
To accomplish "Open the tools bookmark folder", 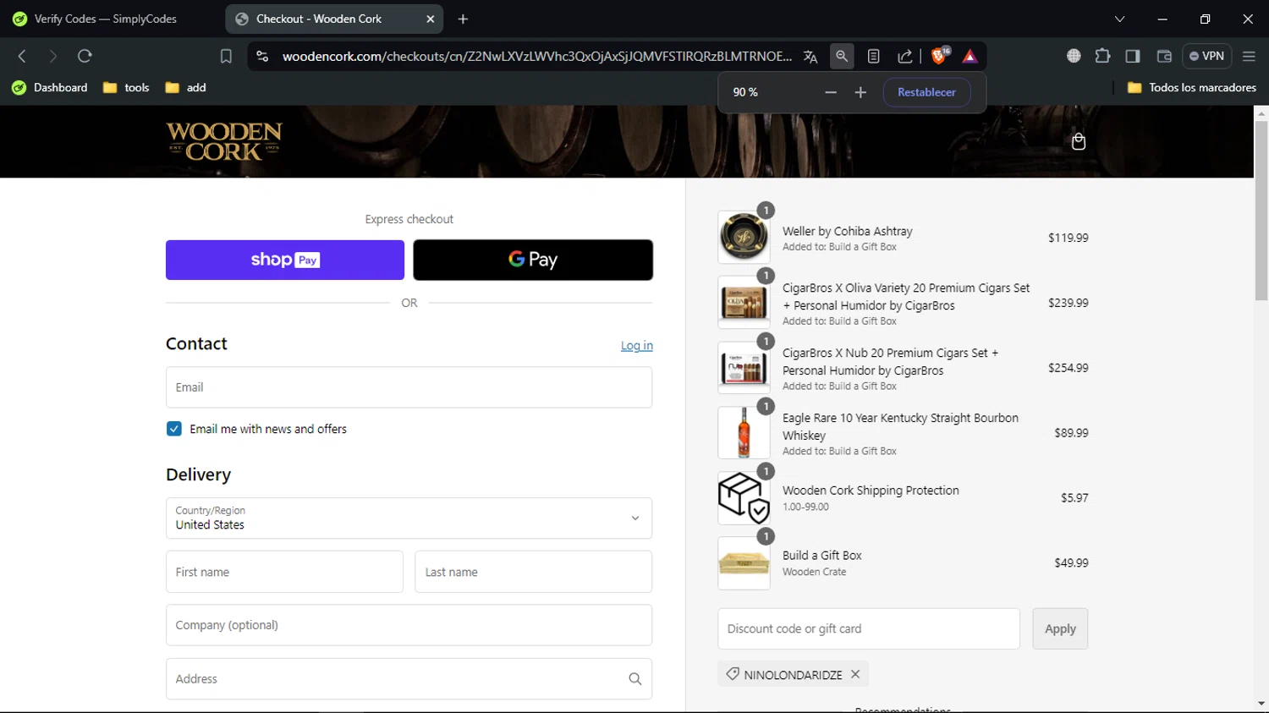I will tap(126, 87).
